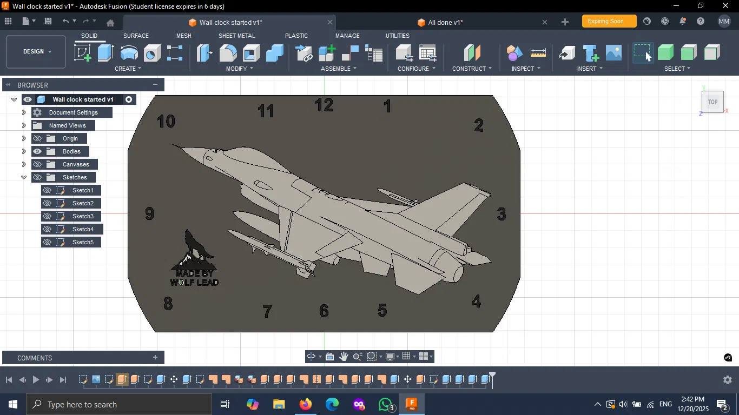Toggle visibility of the Origin folder
This screenshot has height=415, width=739.
(x=37, y=138)
